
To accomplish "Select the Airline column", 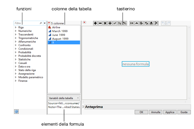I will point(64,27).
